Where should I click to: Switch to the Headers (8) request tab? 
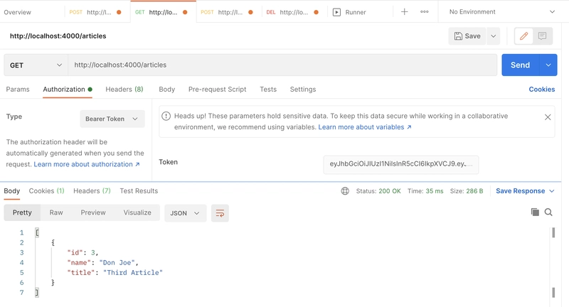124,90
